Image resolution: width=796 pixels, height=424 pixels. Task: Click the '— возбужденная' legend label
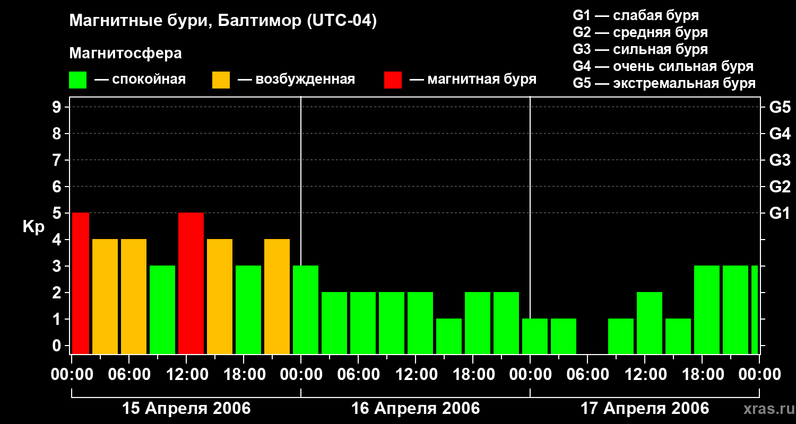[x=296, y=79]
